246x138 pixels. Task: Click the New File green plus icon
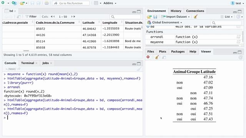pos(3,3)
